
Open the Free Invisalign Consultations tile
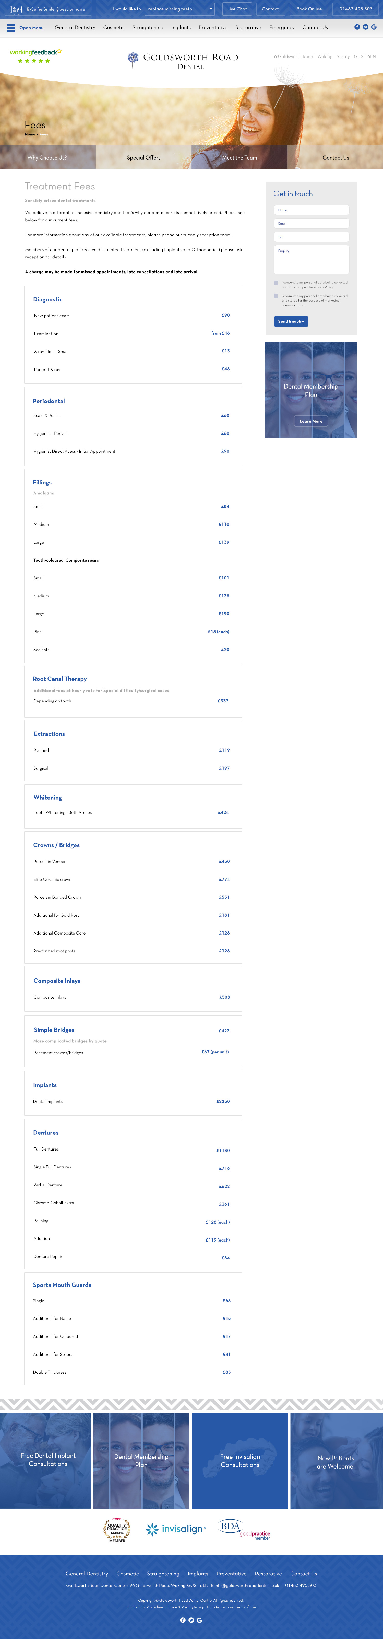[x=240, y=1460]
